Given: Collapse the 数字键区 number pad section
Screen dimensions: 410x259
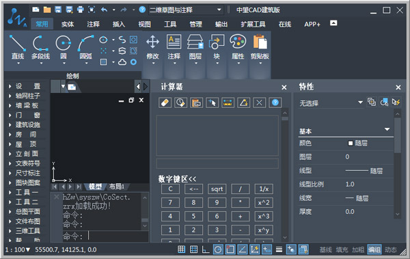Looking at the screenshot, I should [x=177, y=179].
